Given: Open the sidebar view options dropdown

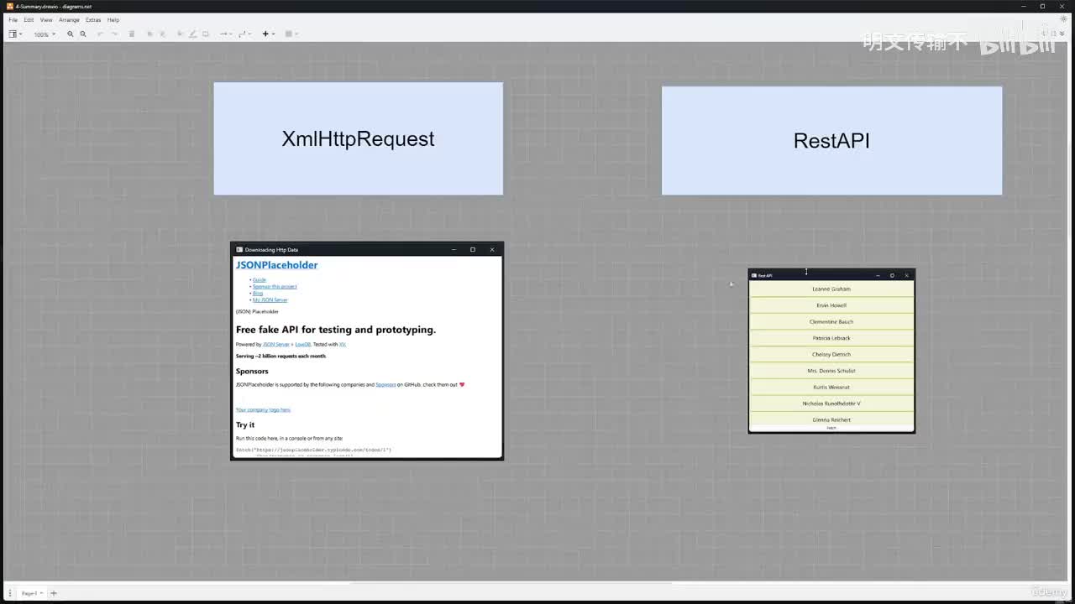Looking at the screenshot, I should click(15, 34).
